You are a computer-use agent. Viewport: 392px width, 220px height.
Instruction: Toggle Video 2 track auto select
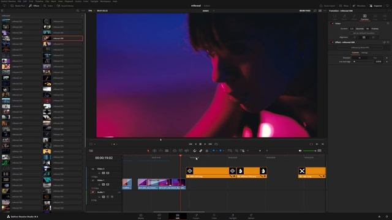point(104,173)
